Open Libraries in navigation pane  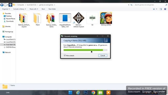[x=6, y=26]
